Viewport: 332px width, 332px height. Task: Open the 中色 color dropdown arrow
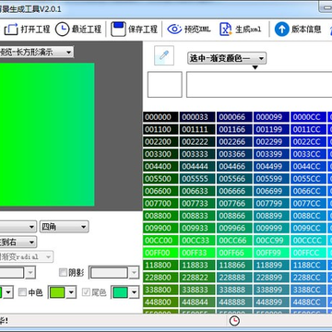coord(71,292)
